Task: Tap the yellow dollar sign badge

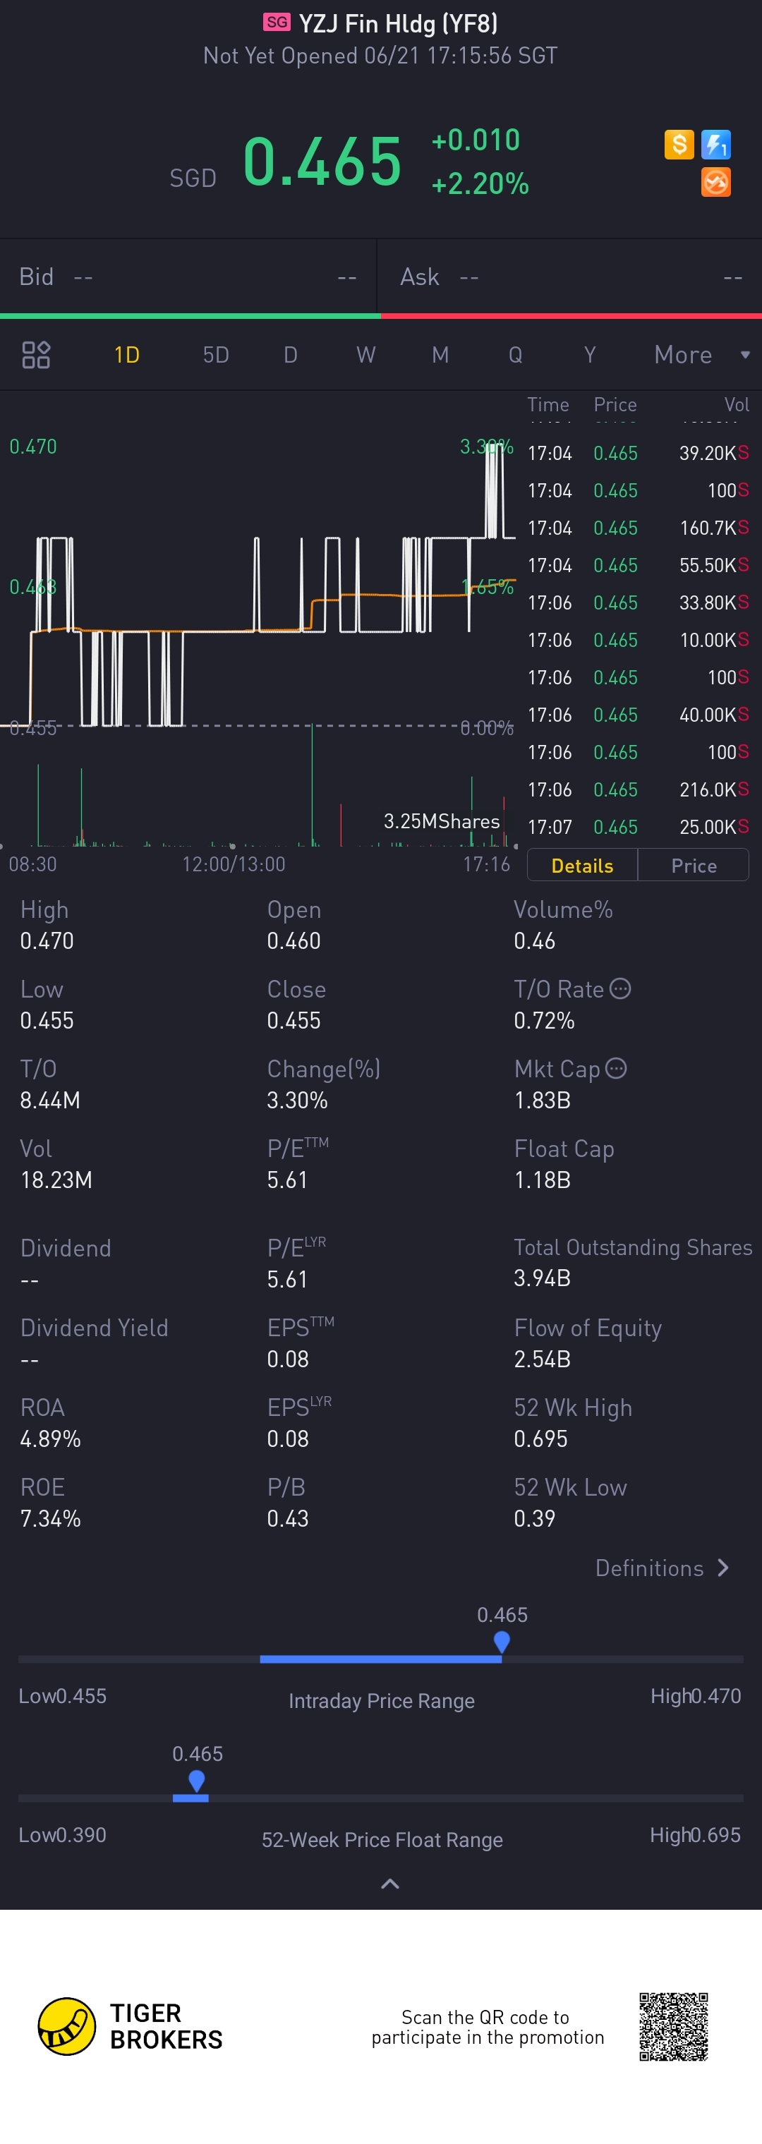Action: tap(679, 145)
